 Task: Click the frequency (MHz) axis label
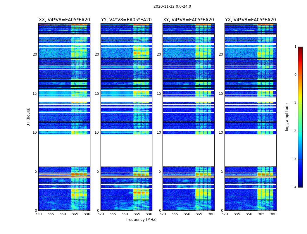pos(141,219)
